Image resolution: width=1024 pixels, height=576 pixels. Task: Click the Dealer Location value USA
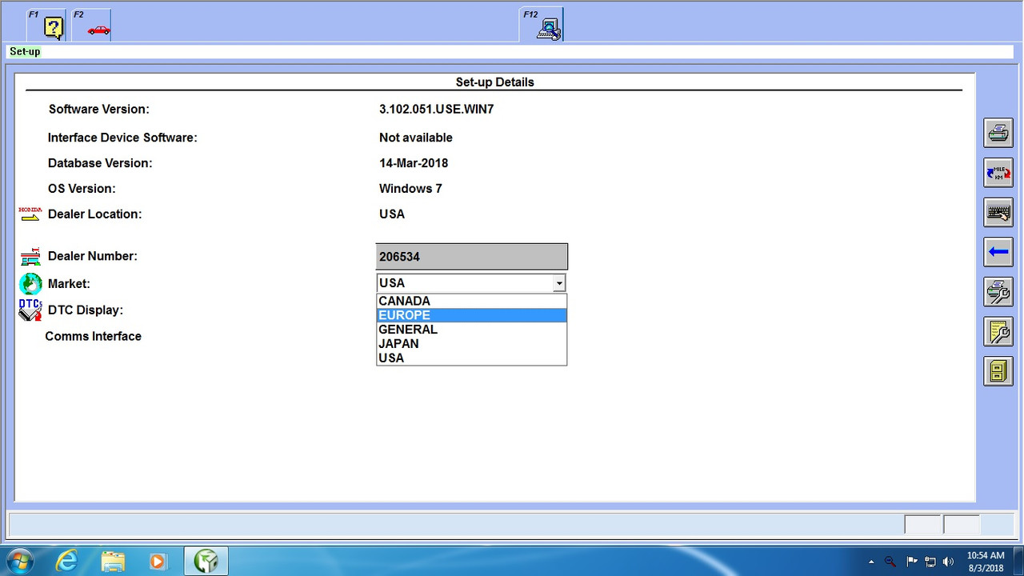(x=392, y=214)
